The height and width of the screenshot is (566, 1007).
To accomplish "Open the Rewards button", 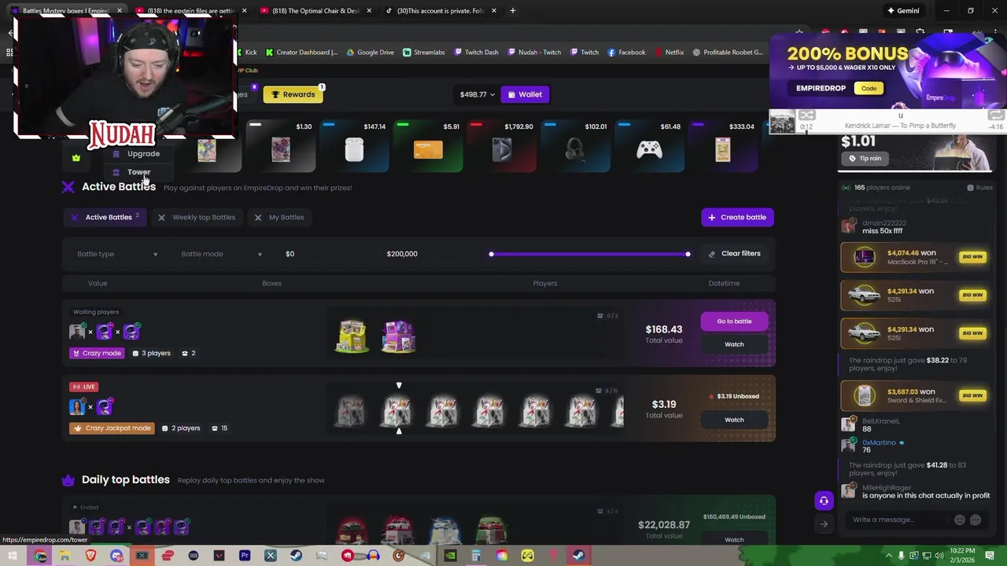I will 293,94.
